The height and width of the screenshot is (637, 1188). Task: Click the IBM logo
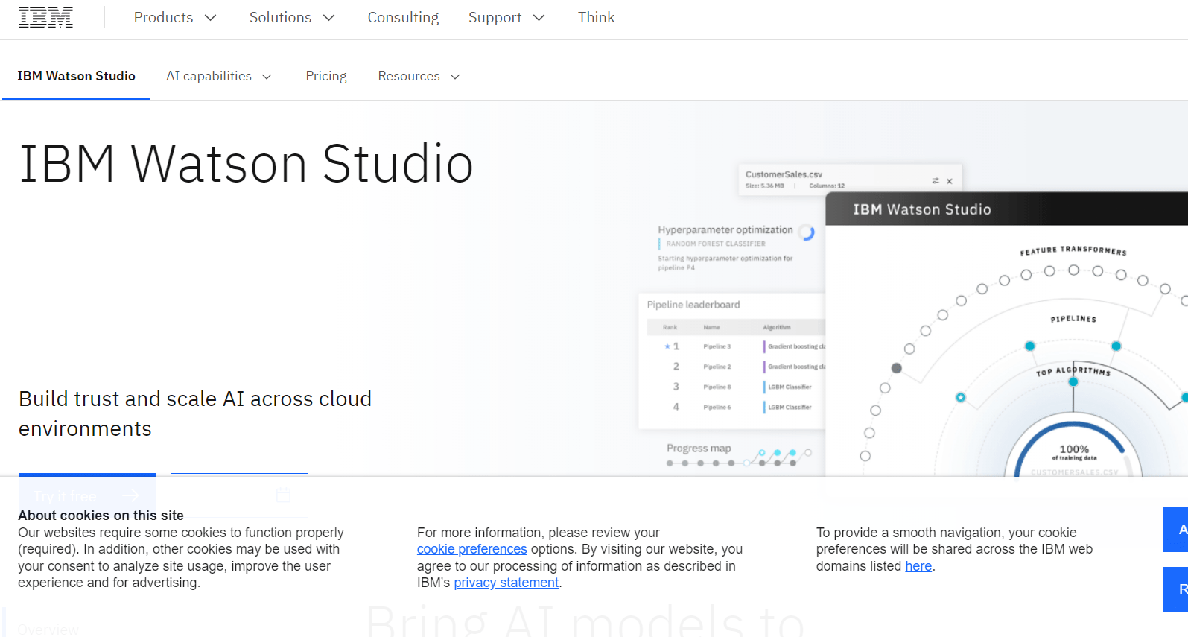click(45, 17)
